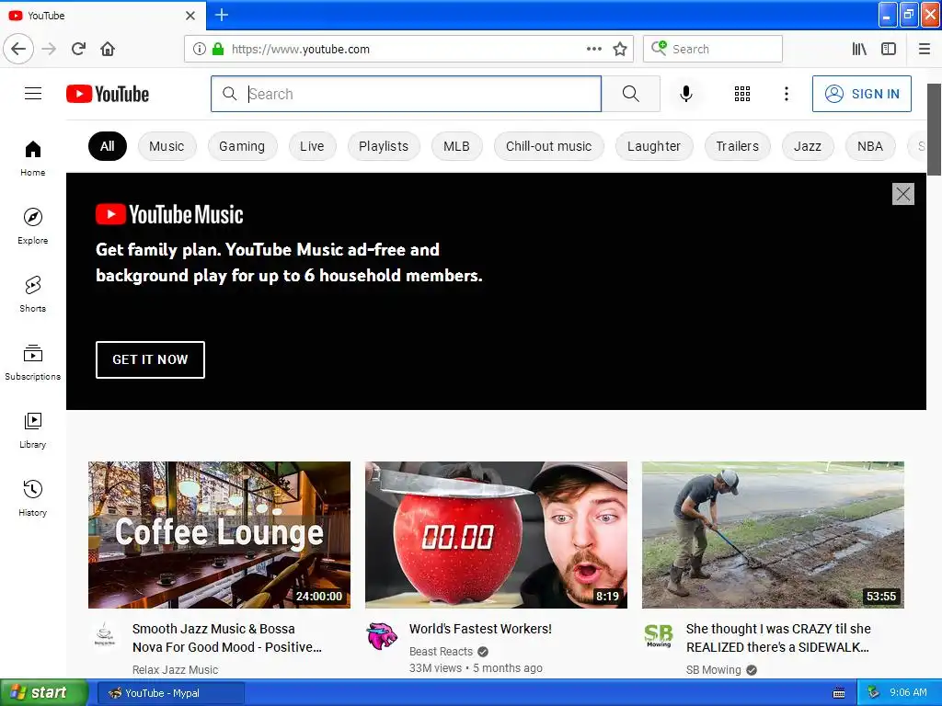Screen dimensions: 942x706
Task: Focus the YouTube search field
Action: 406,94
